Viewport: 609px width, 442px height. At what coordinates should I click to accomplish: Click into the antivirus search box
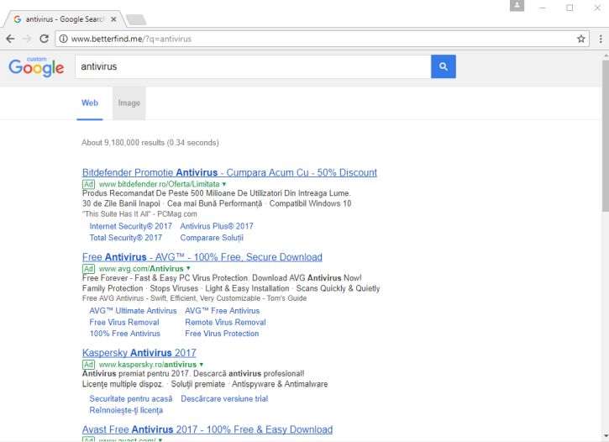[x=253, y=66]
